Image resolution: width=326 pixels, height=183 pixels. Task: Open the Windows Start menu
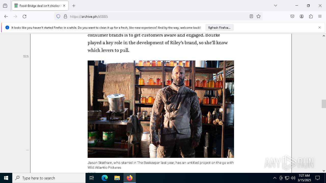coord(6,178)
